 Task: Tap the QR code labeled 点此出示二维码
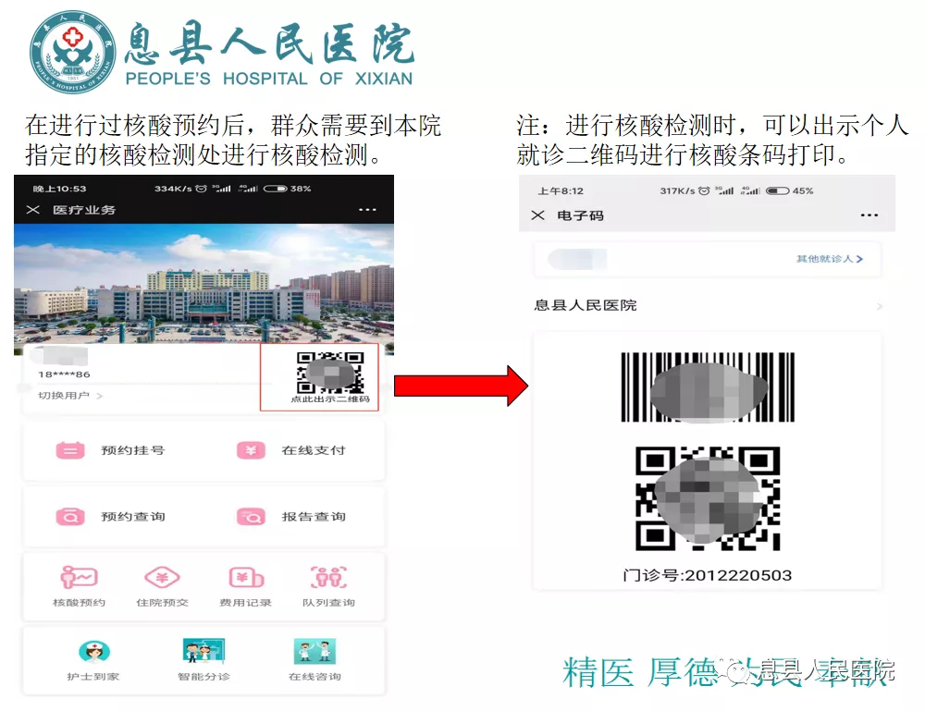tap(330, 373)
